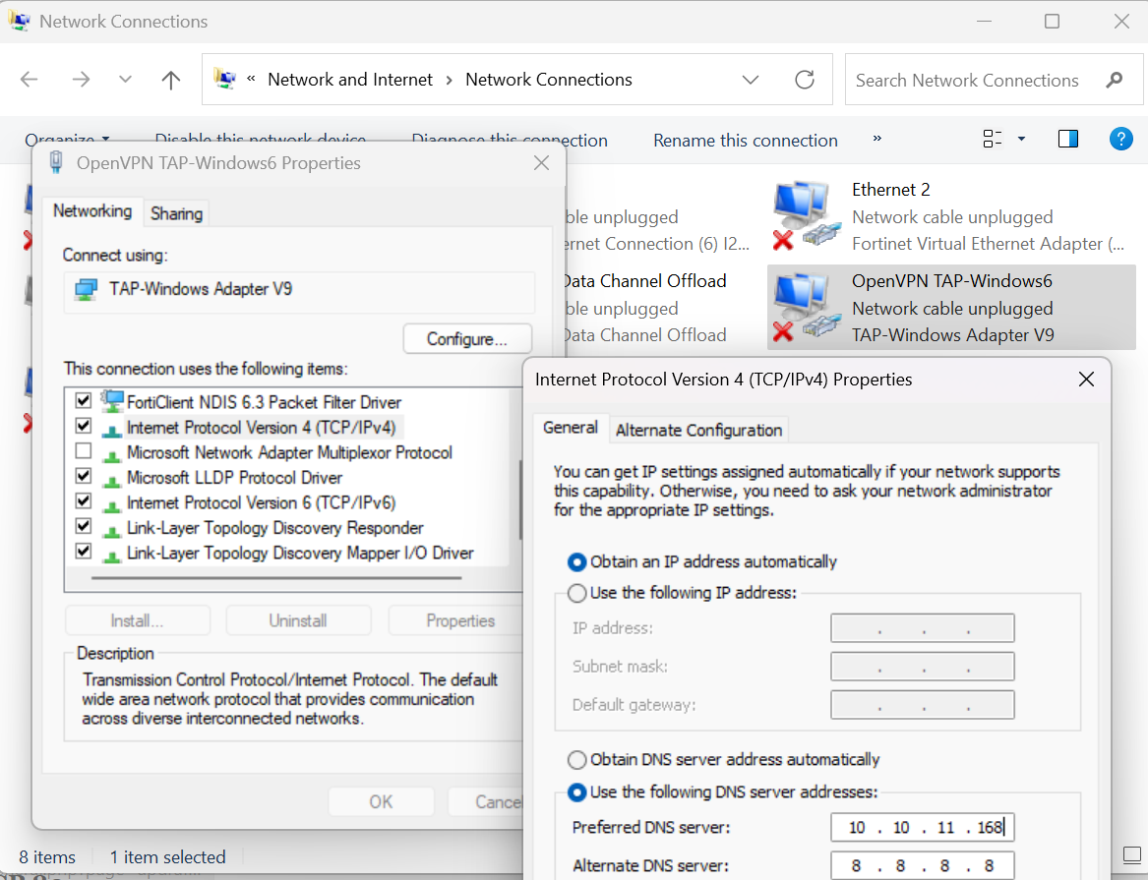Click the horizontal scrollbar of items list
This screenshot has height=880, width=1148.
276,578
